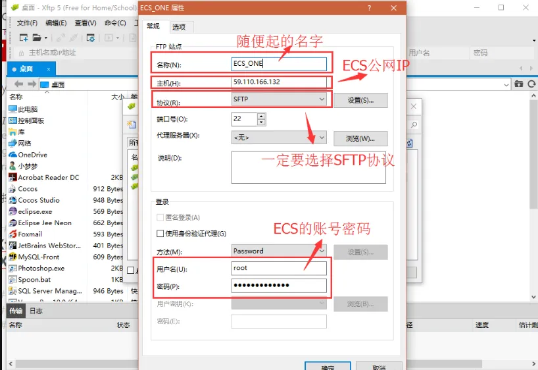Click the parent folder icon in Xftp
The width and height of the screenshot is (538, 370).
pos(518,84)
